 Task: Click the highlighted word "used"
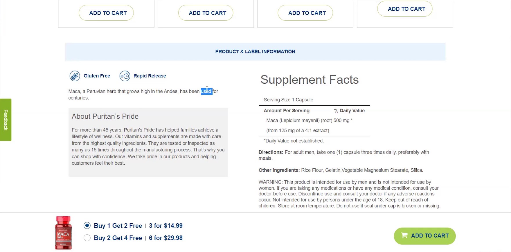click(206, 91)
